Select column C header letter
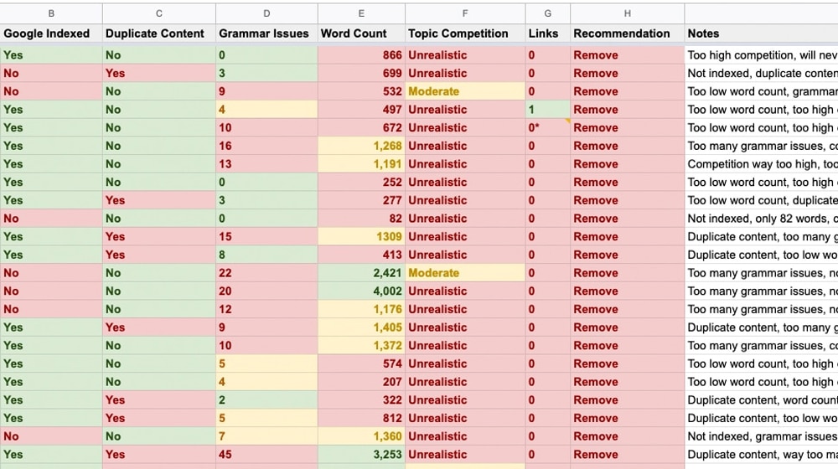This screenshot has height=469, width=838. tap(159, 13)
